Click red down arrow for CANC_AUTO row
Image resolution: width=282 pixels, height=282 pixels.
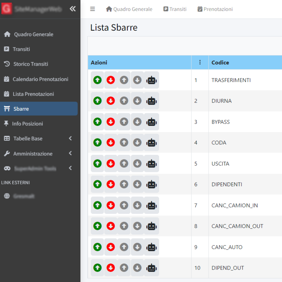(x=111, y=247)
